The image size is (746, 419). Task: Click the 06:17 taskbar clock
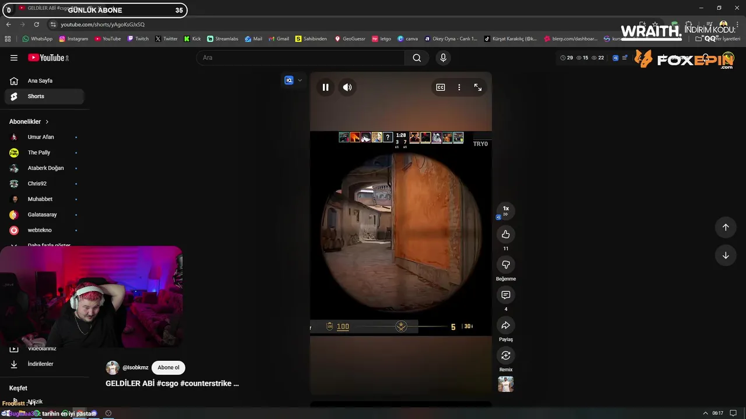coord(717,413)
